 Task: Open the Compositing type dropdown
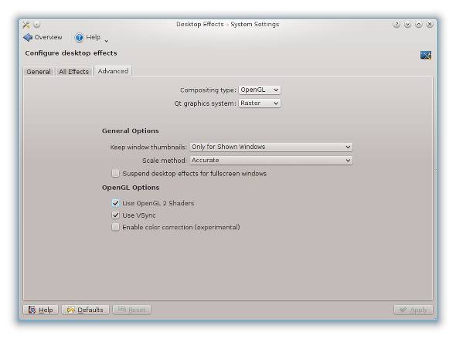coord(260,90)
